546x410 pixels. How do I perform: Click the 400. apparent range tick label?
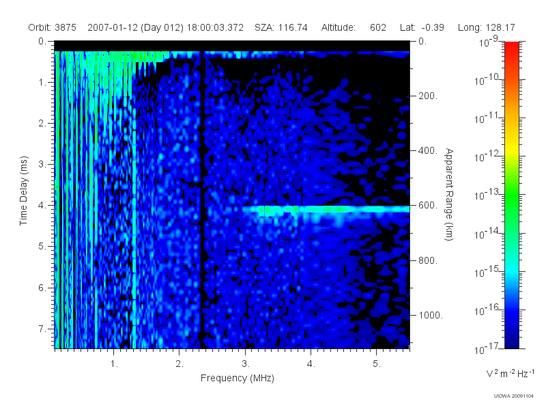(x=428, y=150)
